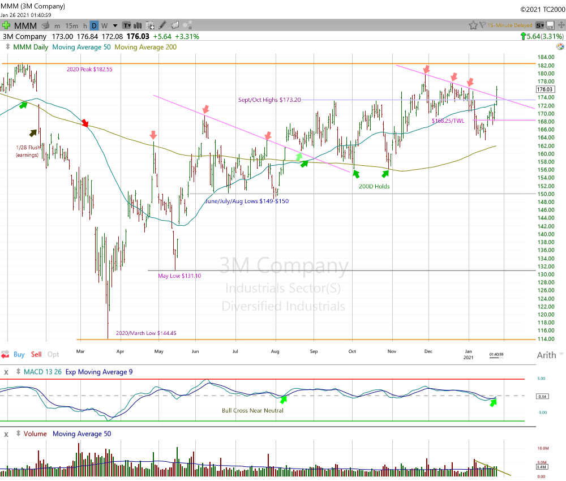This screenshot has height=481, width=566.
Task: Open the timeframe dropdown arrow
Action: pos(115,25)
